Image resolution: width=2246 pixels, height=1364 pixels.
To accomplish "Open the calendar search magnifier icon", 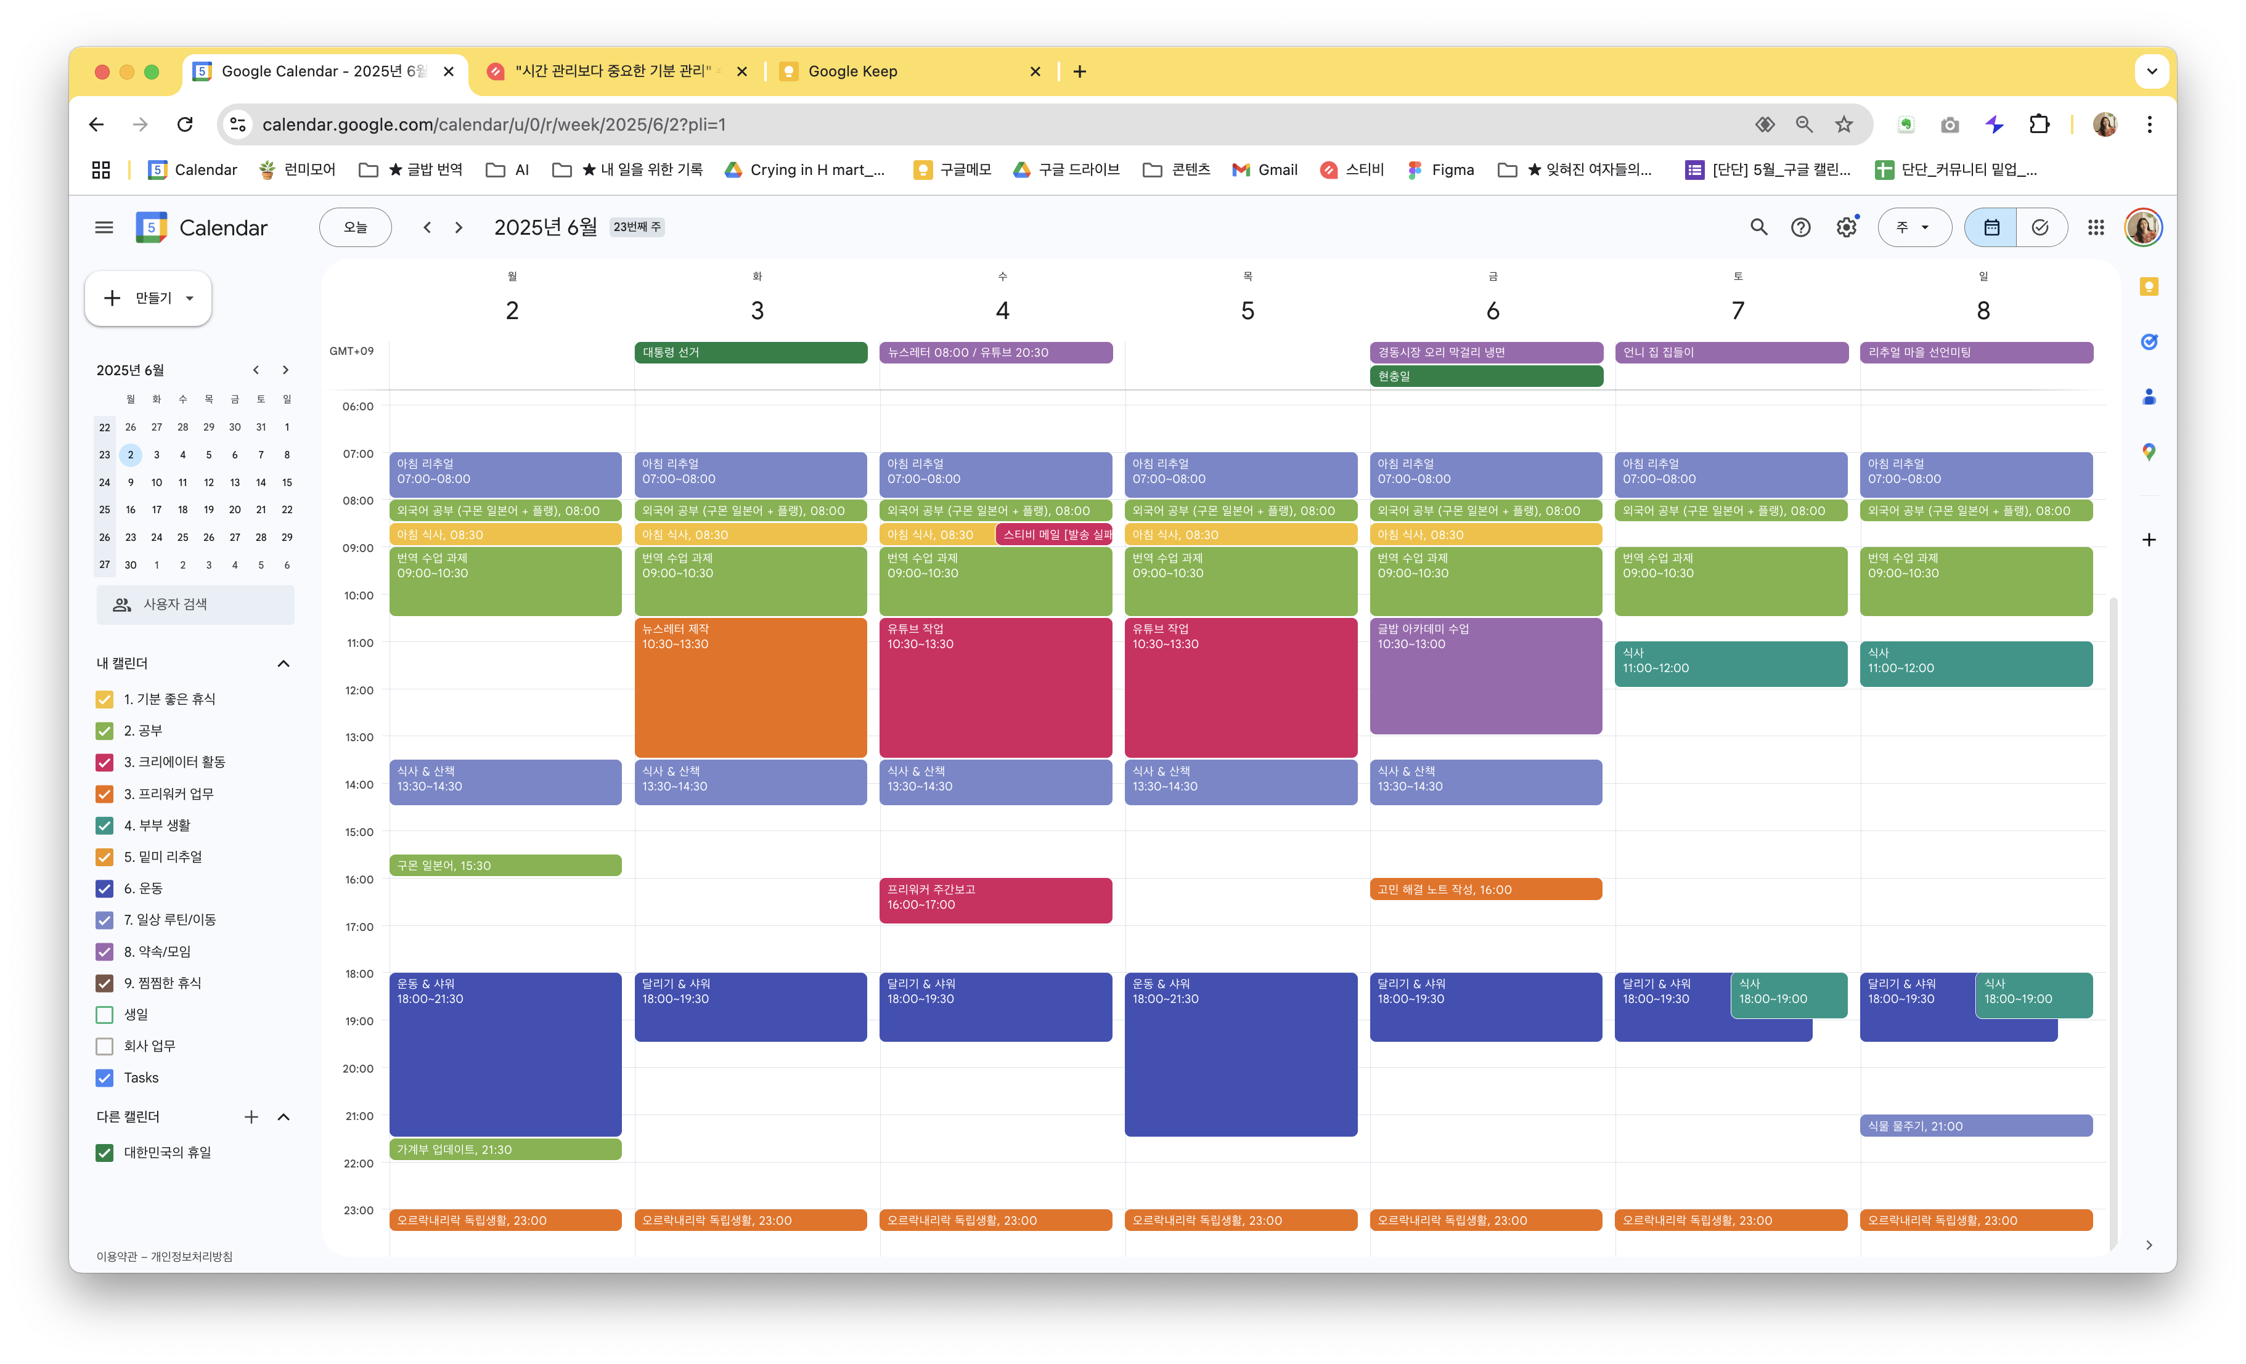I will tap(1758, 227).
